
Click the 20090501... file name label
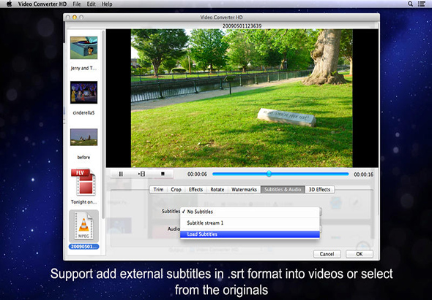point(83,247)
